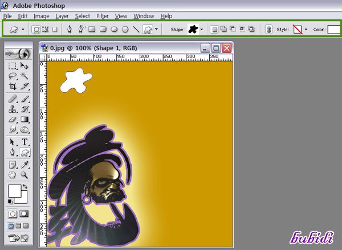Select the Brush tool
The image size is (342, 250).
pyautogui.click(x=25, y=99)
